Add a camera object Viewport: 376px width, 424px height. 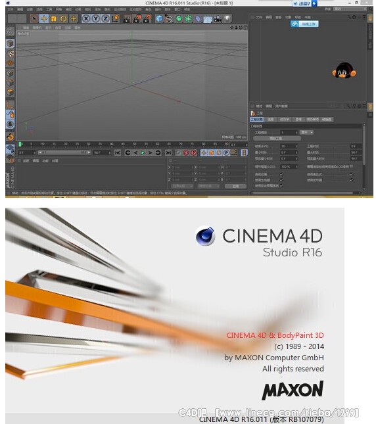(x=218, y=18)
